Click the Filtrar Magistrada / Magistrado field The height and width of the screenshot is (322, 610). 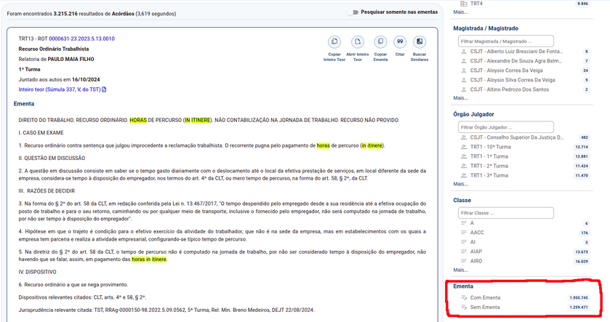[x=505, y=41]
